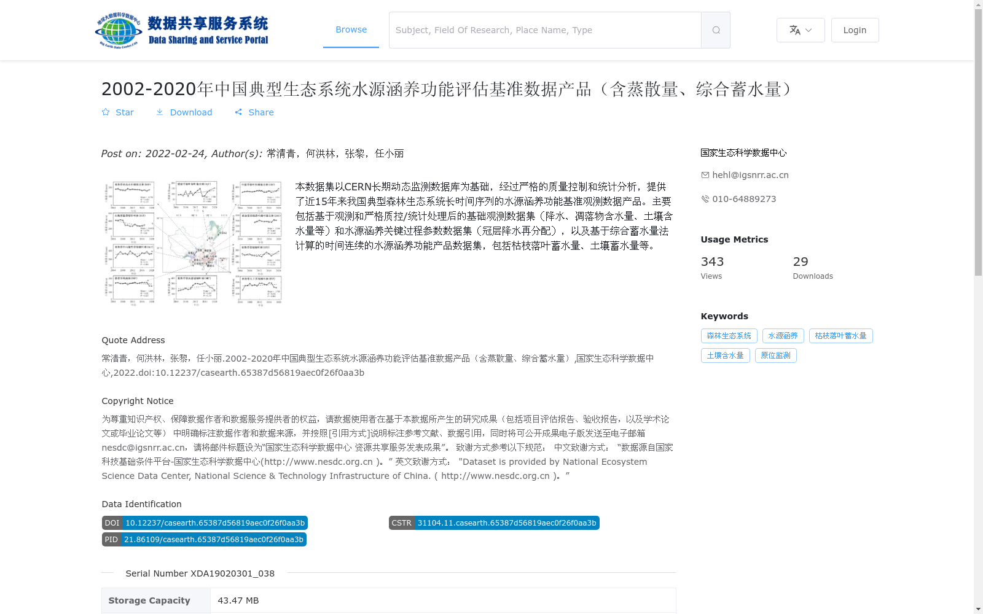The height and width of the screenshot is (614, 983).
Task: Select keyword tag 原位监测
Action: pyautogui.click(x=775, y=356)
